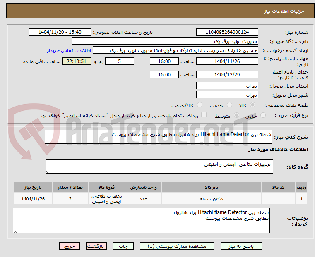This screenshot has height=257, width=315.
Task: Click the price validity time 16:00 field
Action: (164, 74)
